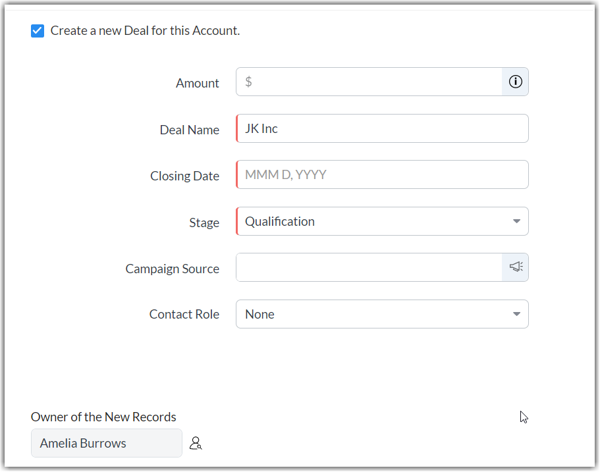This screenshot has height=472, width=600.
Task: Click the Owner of the New Records heading
Action: click(x=103, y=417)
